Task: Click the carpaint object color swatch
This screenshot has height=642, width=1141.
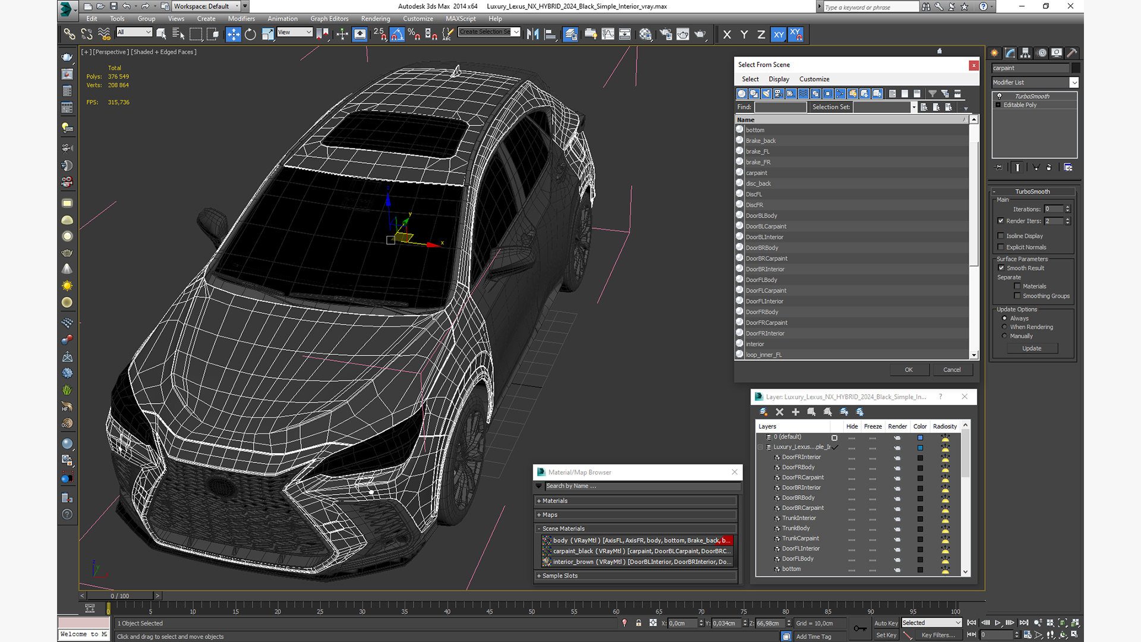Action: [x=1076, y=68]
